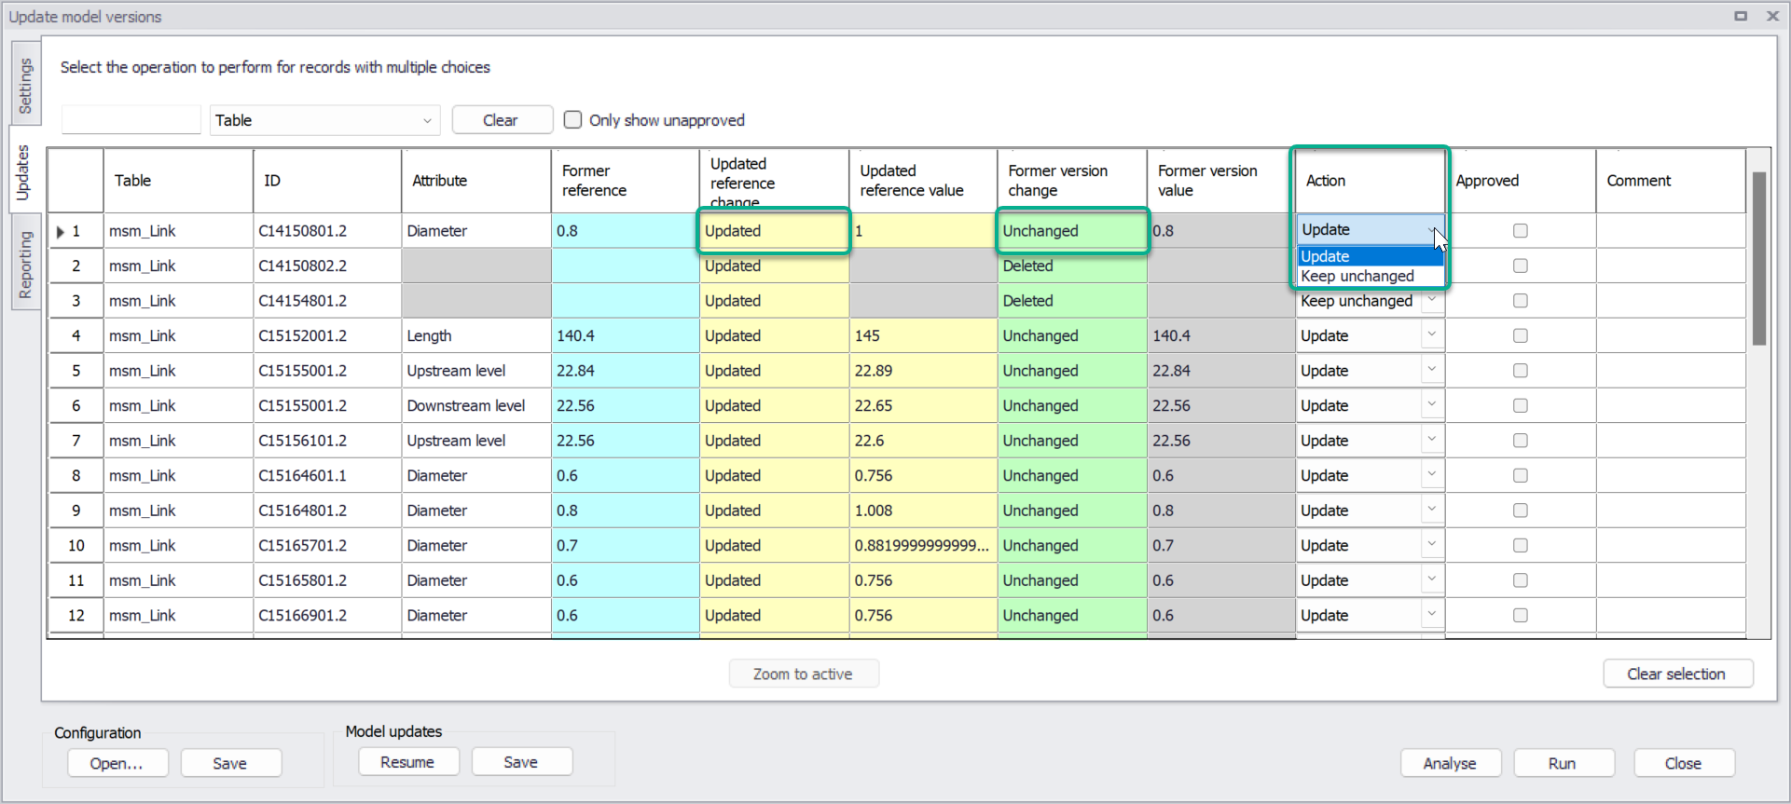Open Action dropdown for row 8 C15164601.1
The width and height of the screenshot is (1791, 804).
pos(1432,474)
